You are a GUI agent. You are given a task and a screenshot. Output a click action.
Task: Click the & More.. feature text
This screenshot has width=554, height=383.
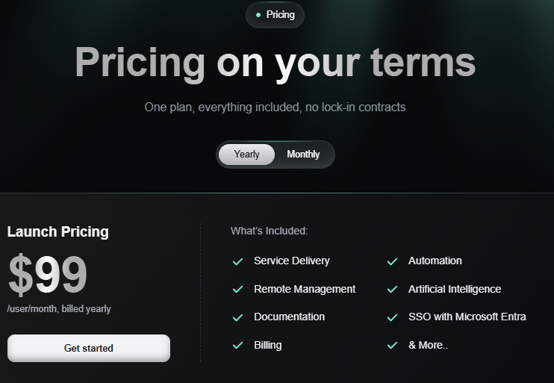[428, 345]
